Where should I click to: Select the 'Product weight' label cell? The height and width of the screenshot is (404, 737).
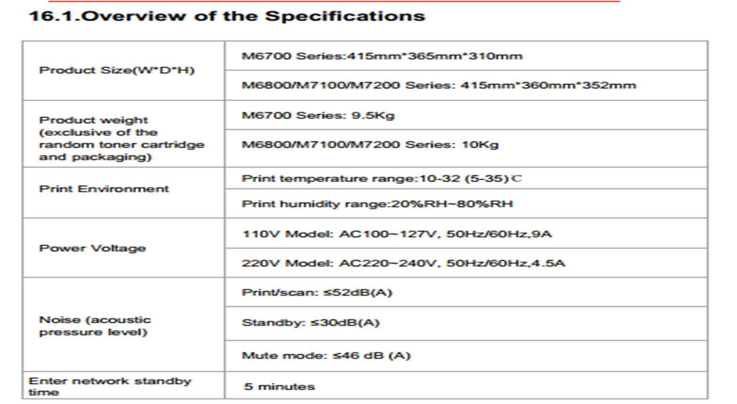123,134
